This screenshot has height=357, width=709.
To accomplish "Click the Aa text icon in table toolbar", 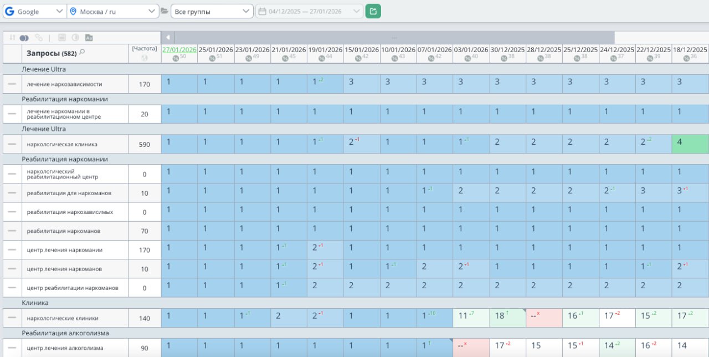I will pyautogui.click(x=89, y=38).
